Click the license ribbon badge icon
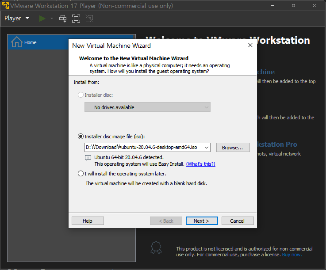 pyautogui.click(x=156, y=247)
